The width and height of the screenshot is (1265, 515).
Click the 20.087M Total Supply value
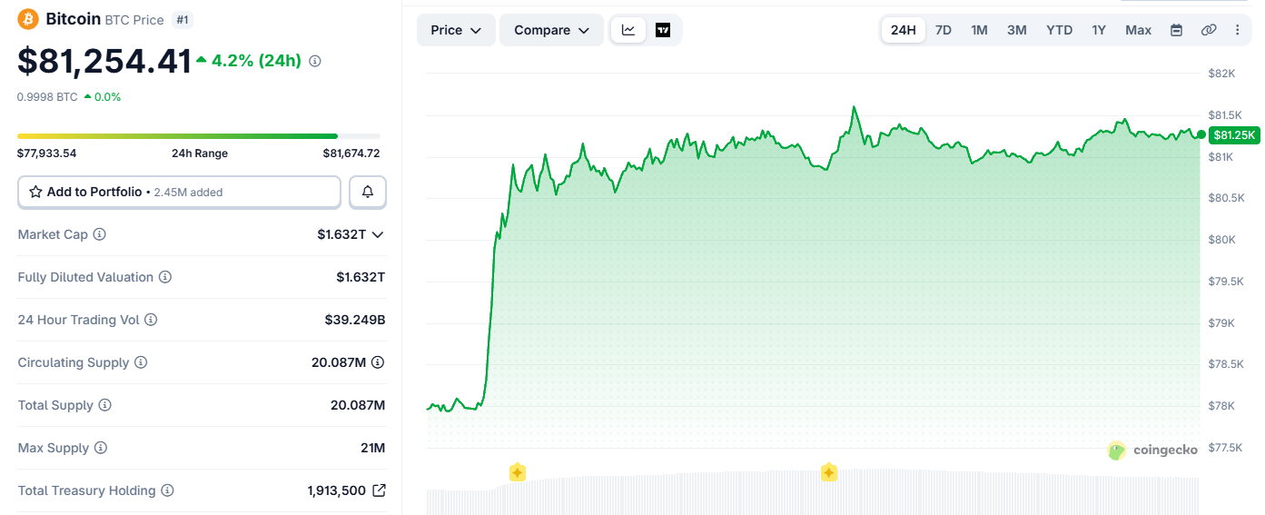(358, 405)
